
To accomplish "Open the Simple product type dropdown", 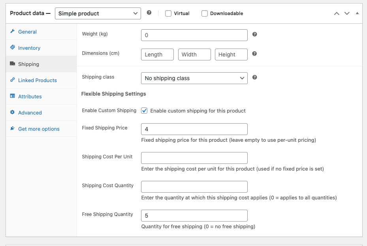I will [x=98, y=13].
